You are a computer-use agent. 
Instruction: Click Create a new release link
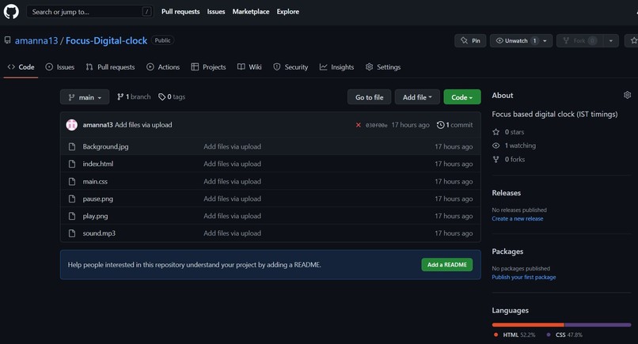click(x=517, y=219)
